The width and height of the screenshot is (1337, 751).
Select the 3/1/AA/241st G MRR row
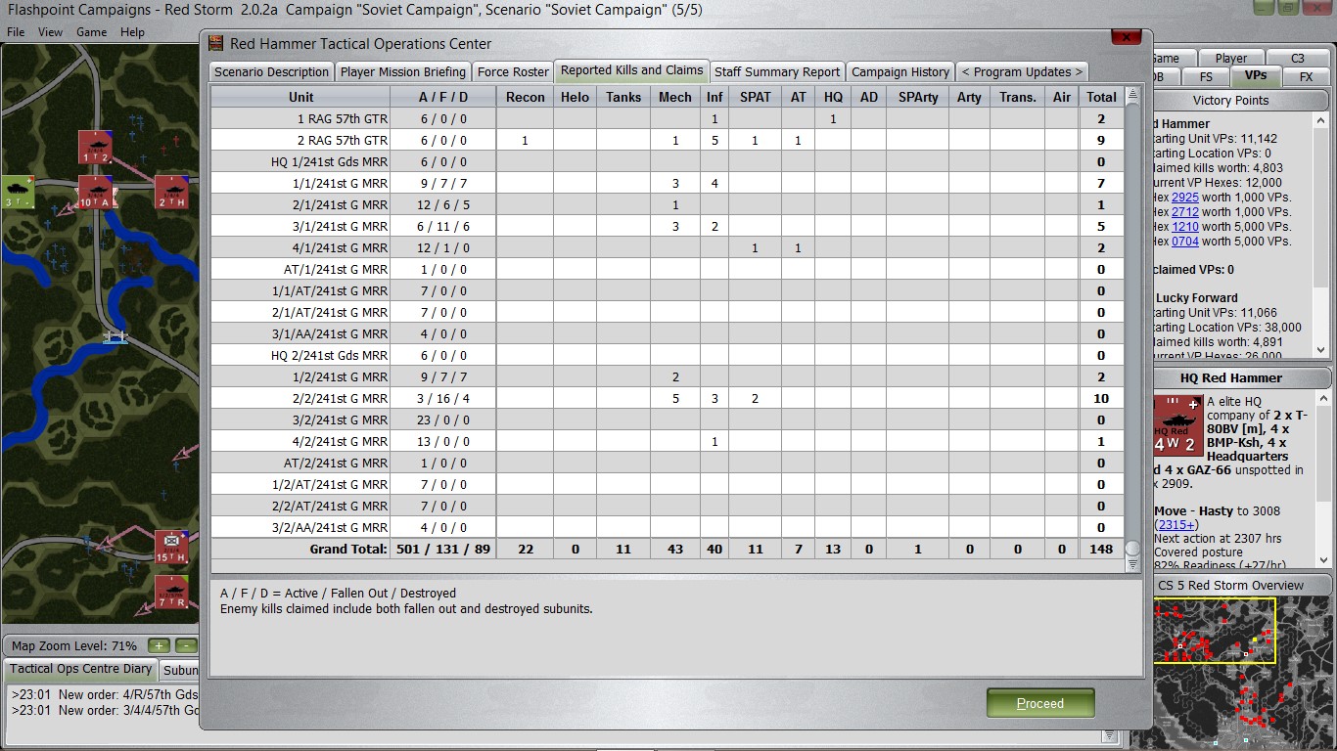pos(668,333)
